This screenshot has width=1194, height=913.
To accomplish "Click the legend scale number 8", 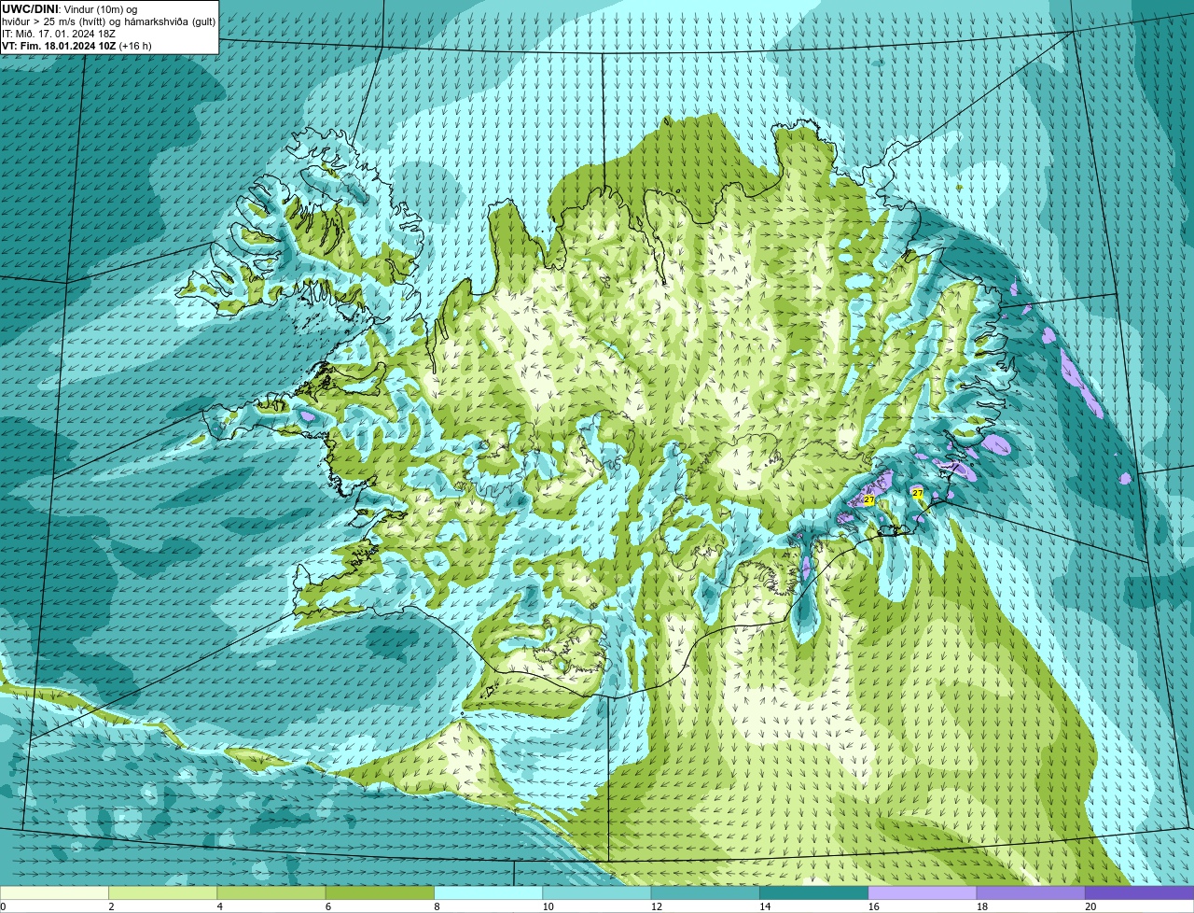I will click(437, 906).
